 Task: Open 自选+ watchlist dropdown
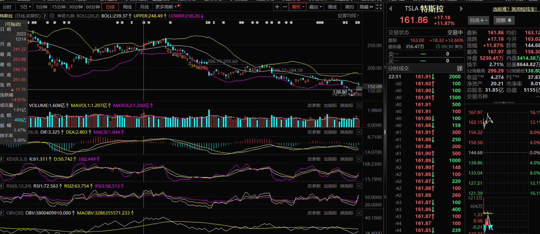tap(478, 21)
